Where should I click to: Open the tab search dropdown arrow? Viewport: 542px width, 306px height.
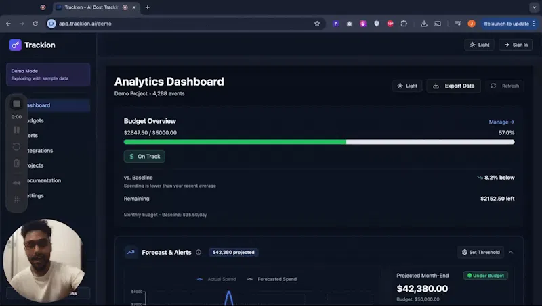(x=535, y=7)
